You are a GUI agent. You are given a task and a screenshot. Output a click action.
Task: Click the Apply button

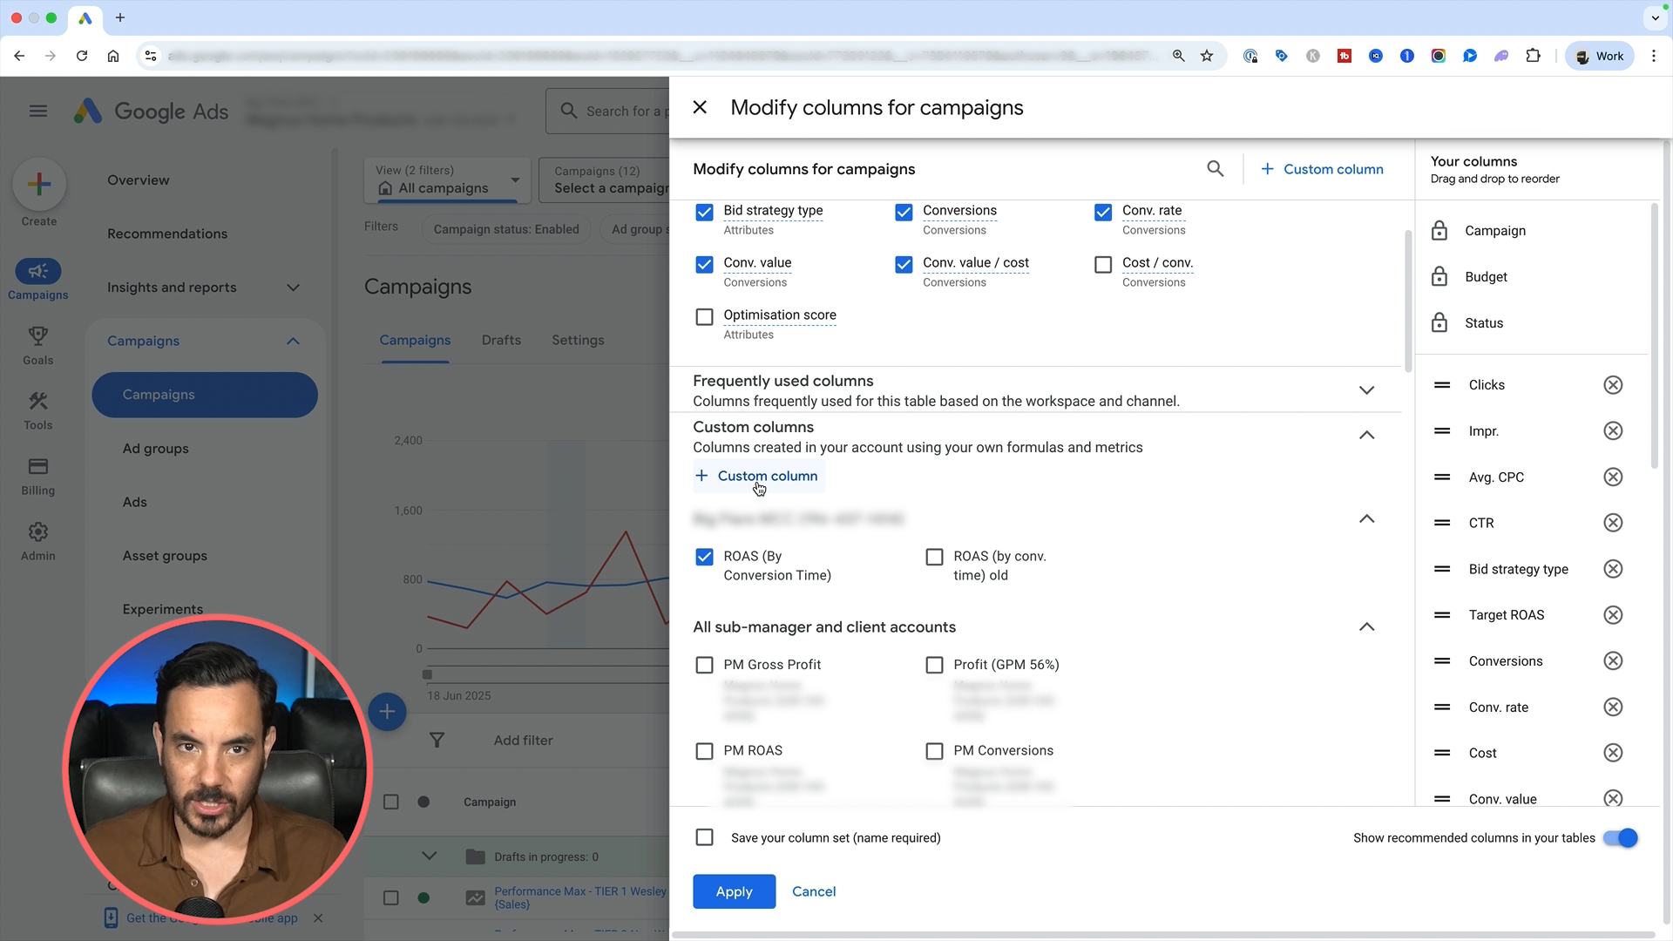[x=734, y=891]
